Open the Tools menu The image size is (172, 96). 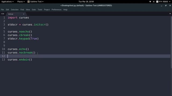click(40, 10)
